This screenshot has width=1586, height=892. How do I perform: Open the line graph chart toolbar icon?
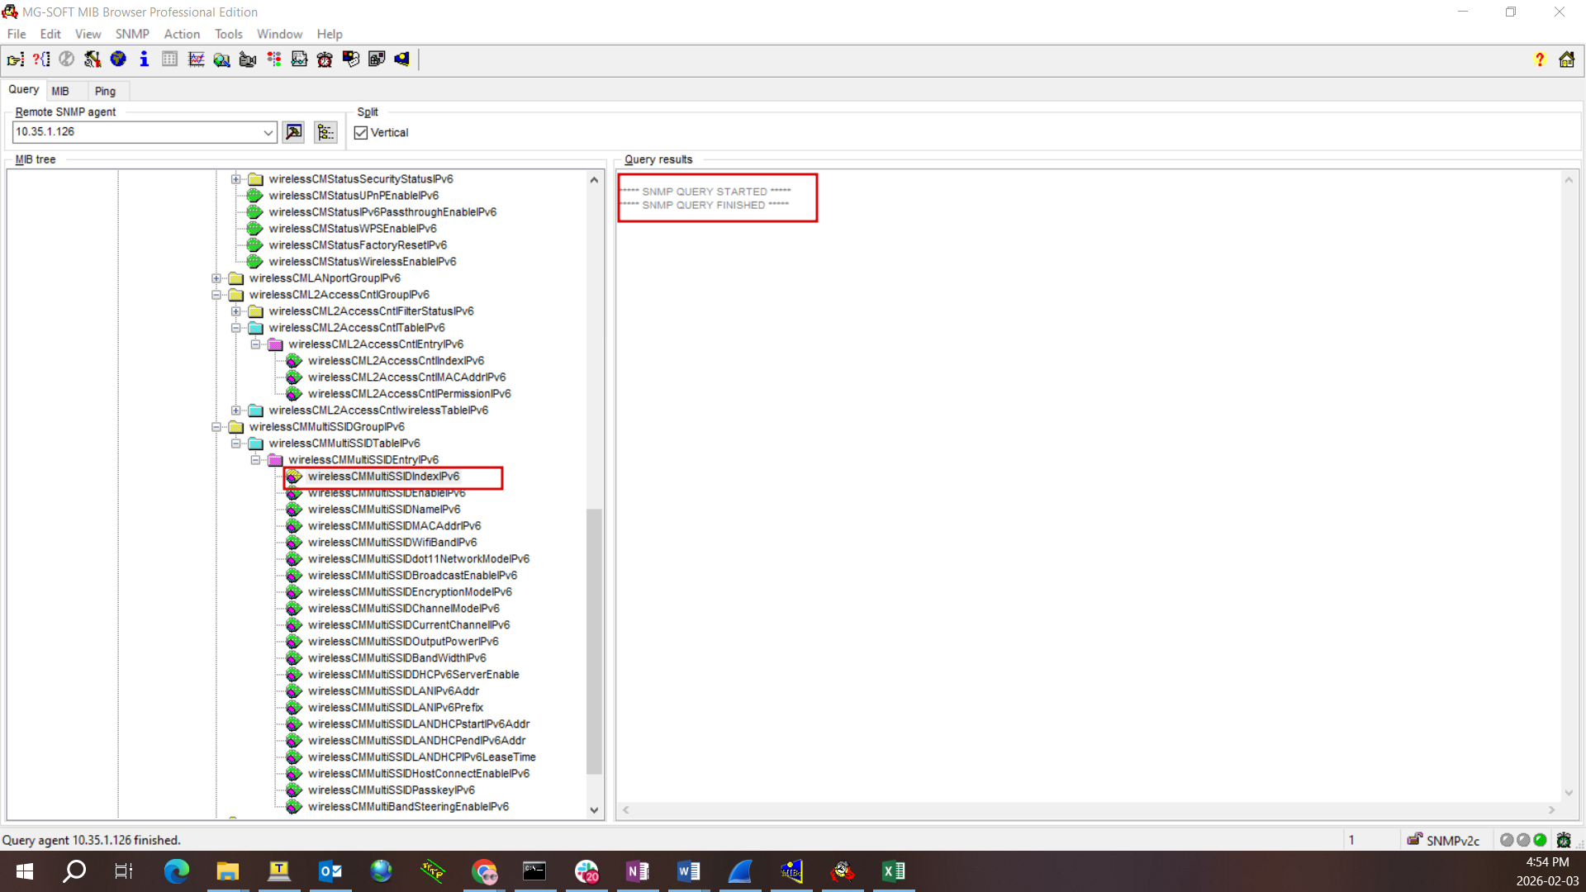coord(196,59)
